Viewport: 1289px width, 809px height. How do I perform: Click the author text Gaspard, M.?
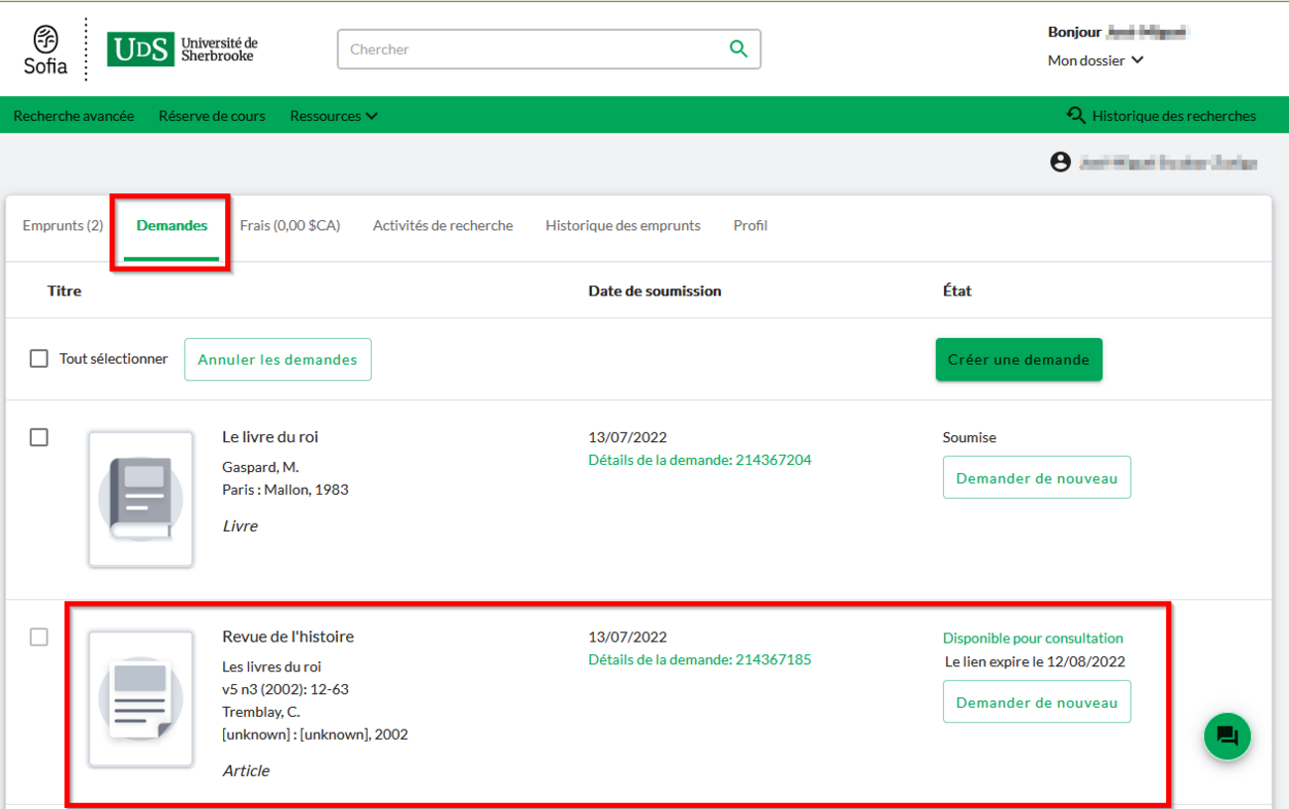(260, 467)
